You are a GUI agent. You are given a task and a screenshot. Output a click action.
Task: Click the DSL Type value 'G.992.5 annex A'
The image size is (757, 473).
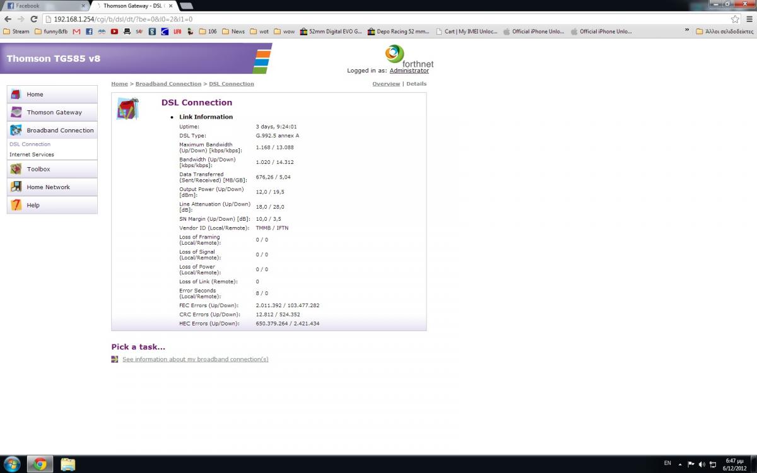pyautogui.click(x=278, y=136)
